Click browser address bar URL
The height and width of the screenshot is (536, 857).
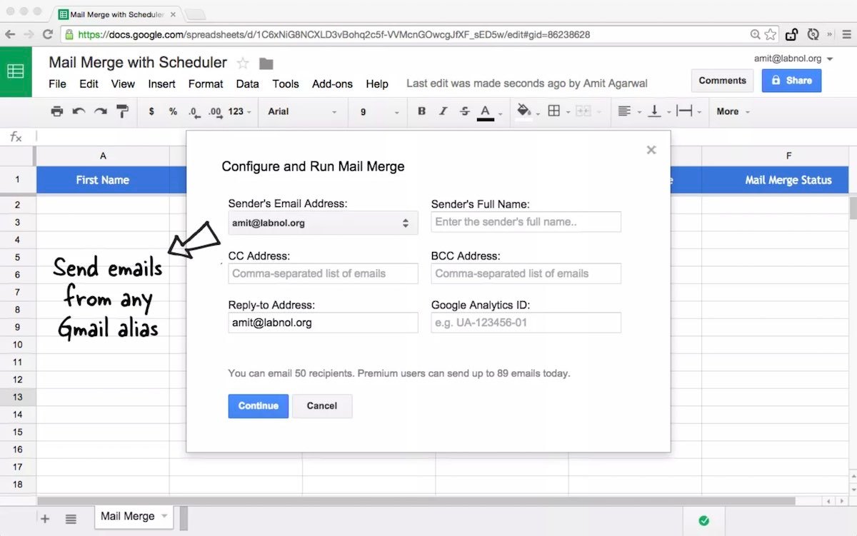pyautogui.click(x=334, y=34)
